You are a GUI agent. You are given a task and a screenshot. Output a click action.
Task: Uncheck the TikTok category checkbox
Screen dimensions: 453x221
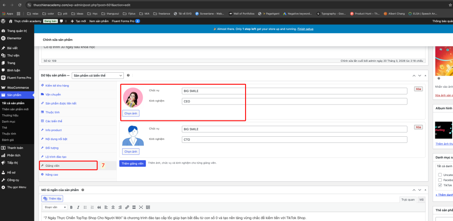(x=439, y=186)
